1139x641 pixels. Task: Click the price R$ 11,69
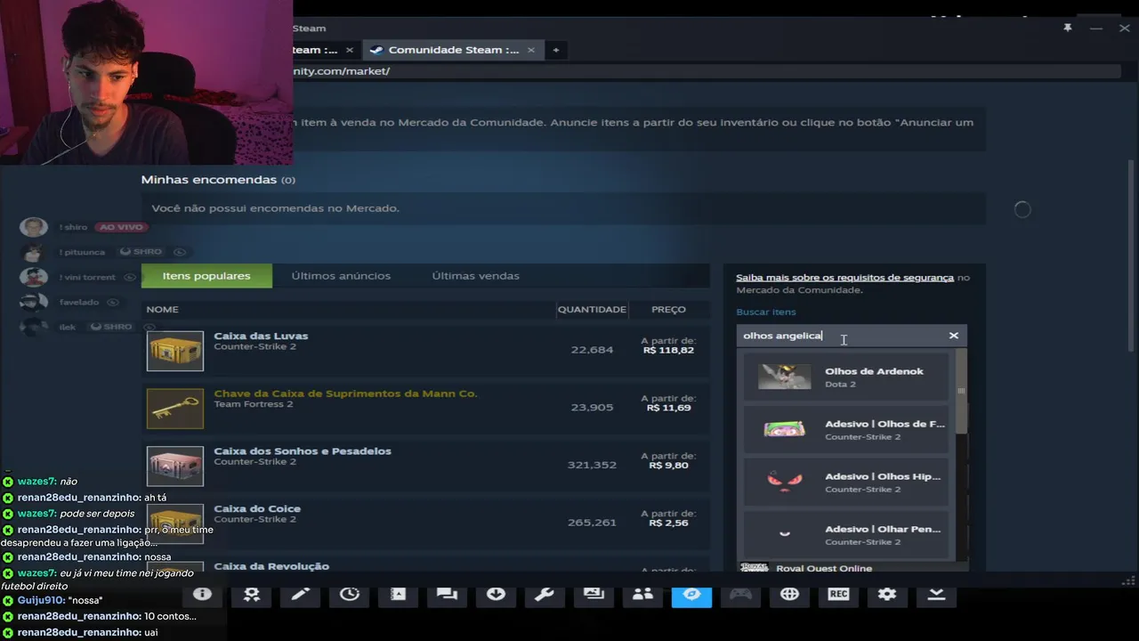point(668,408)
